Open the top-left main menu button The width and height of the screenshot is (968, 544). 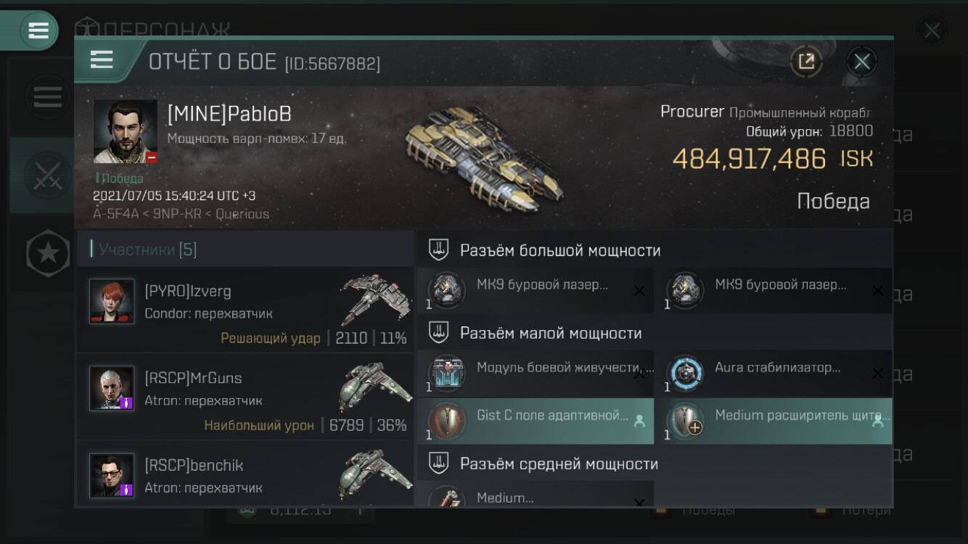coord(38,30)
